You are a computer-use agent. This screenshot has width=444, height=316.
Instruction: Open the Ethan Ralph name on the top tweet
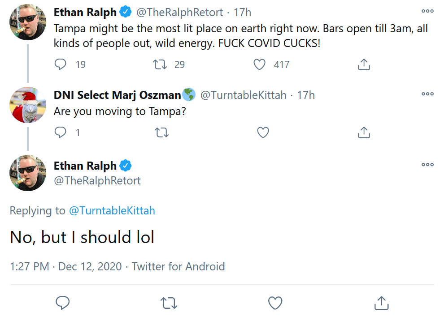coord(85,13)
